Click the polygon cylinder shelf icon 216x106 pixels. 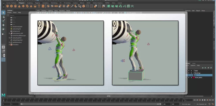pyautogui.click(x=15, y=6)
